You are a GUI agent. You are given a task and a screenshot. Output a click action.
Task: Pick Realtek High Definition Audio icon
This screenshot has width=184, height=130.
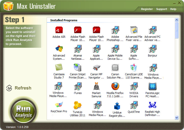152,105
